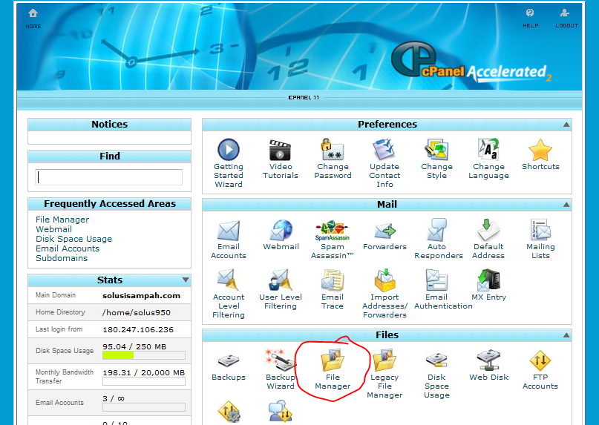Screen dimensions: 599x425
Task: Open the Email Trace icon
Action: (x=333, y=280)
